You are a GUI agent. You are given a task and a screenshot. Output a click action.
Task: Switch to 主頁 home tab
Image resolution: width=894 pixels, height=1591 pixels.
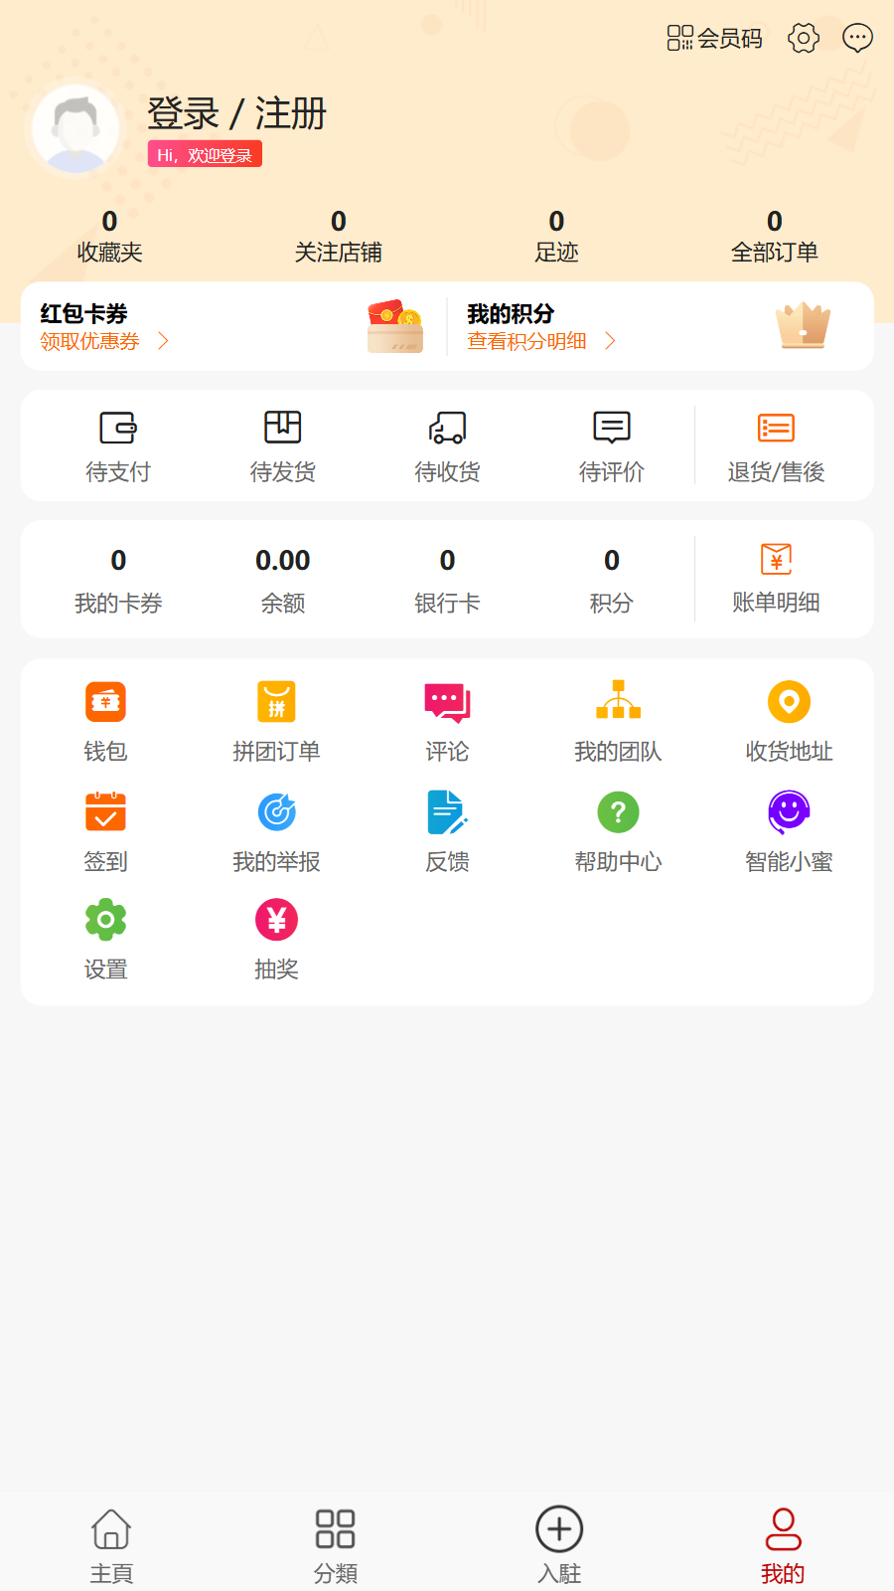coord(111,1546)
